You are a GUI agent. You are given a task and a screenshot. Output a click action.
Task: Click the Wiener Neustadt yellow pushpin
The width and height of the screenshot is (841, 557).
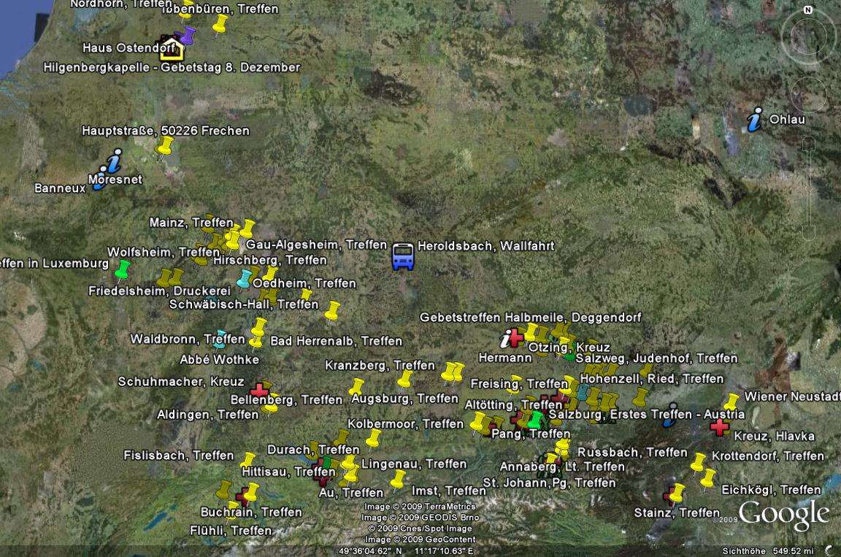tap(731, 402)
